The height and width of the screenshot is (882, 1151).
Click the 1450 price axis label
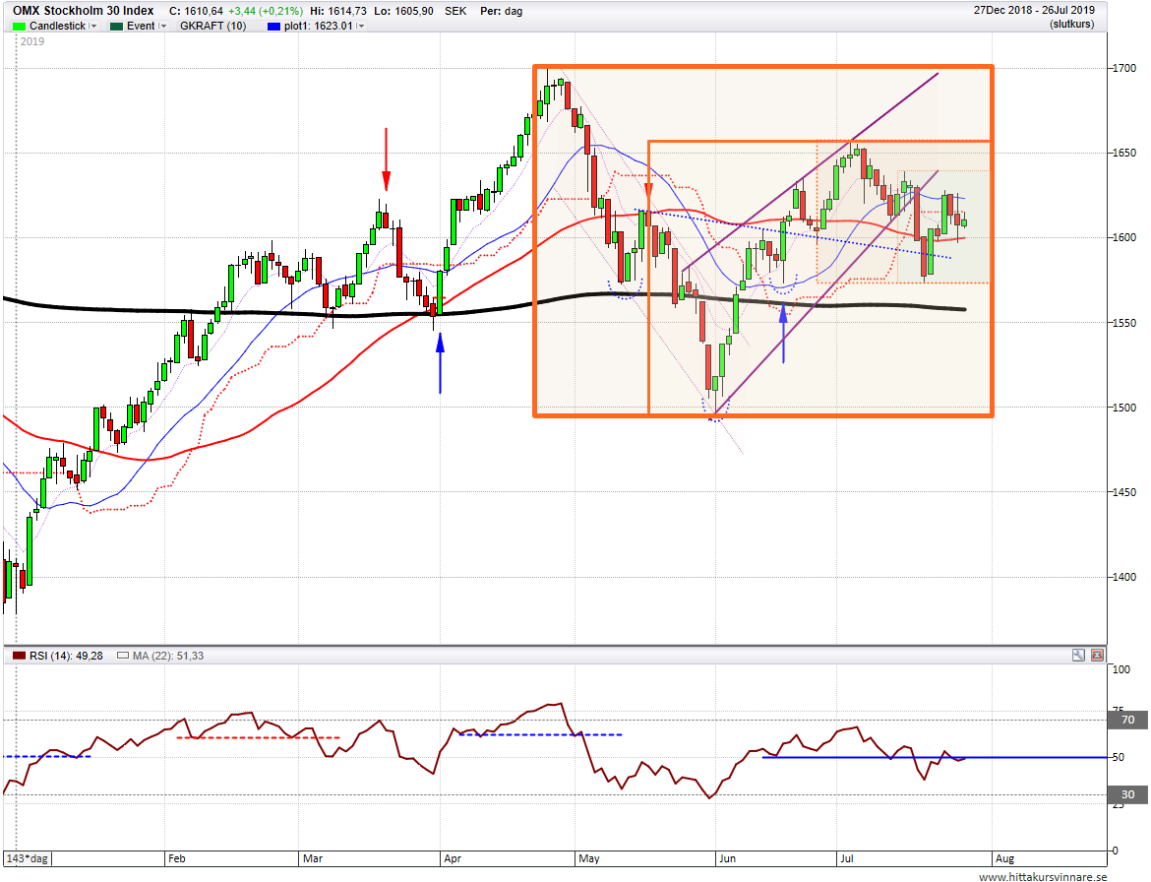(x=1123, y=492)
